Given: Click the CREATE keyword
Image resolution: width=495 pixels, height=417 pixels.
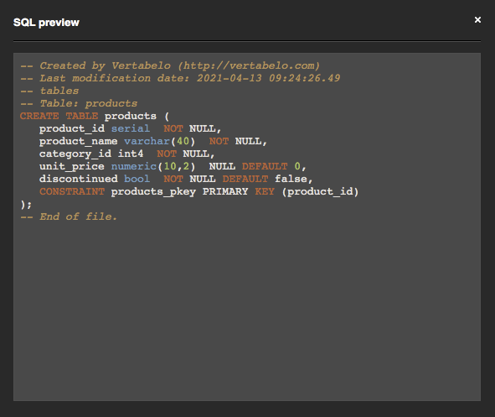Looking at the screenshot, I should [39, 116].
